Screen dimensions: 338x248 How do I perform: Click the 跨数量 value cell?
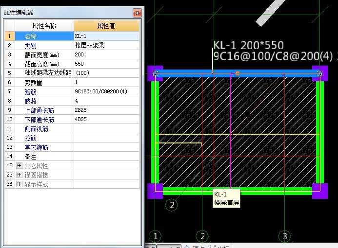point(106,82)
